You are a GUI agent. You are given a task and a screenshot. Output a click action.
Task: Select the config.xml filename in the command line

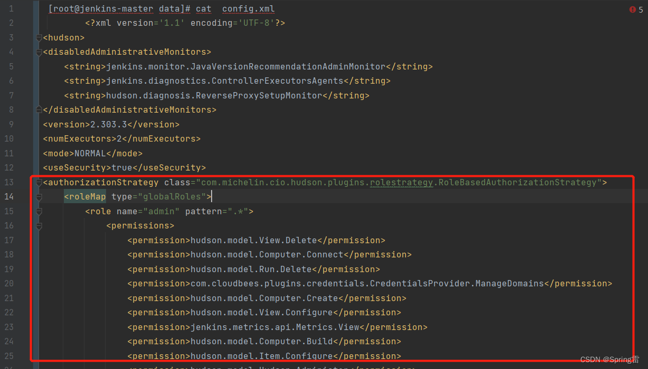[248, 8]
